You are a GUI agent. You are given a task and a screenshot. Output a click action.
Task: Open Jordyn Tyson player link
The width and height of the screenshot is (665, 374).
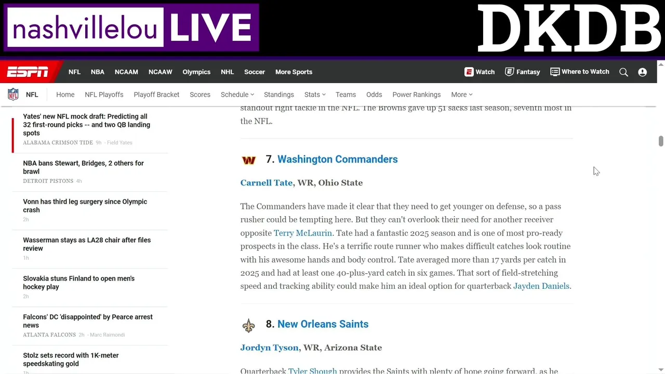(x=269, y=348)
